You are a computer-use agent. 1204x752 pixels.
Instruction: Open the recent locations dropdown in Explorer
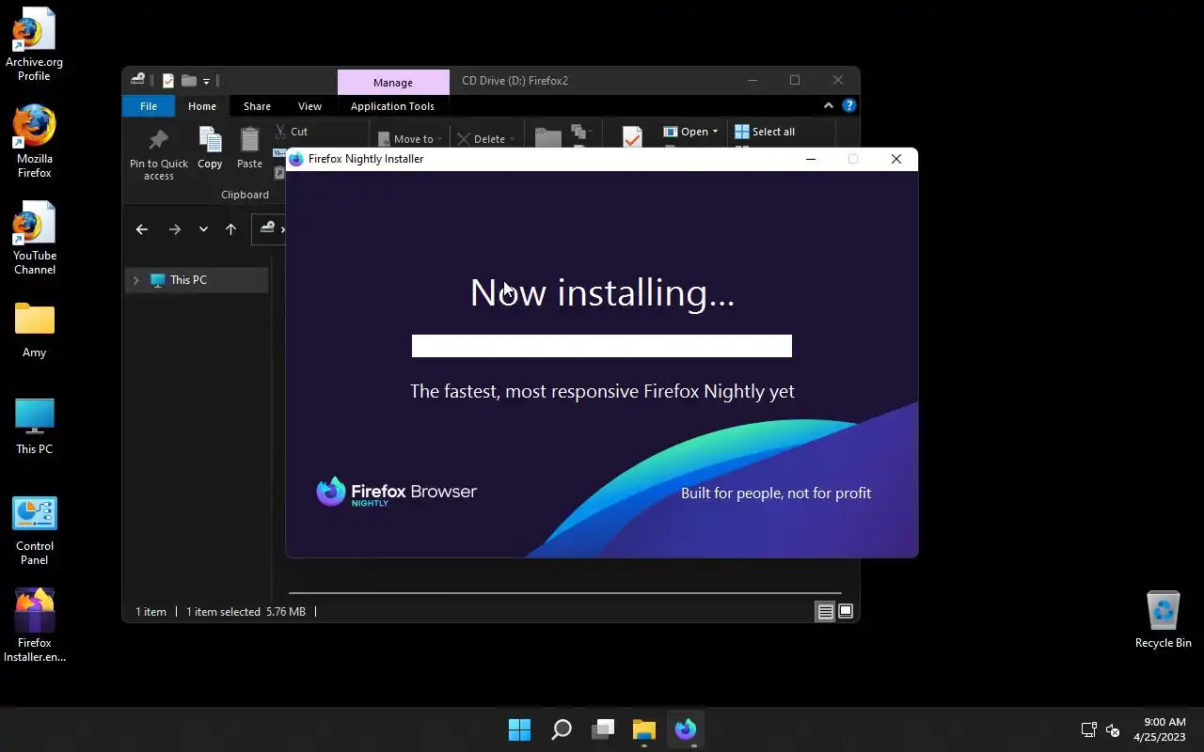click(203, 228)
